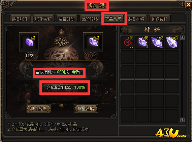Switch to the 装备强化 tab
The image size is (192, 142).
tap(20, 19)
